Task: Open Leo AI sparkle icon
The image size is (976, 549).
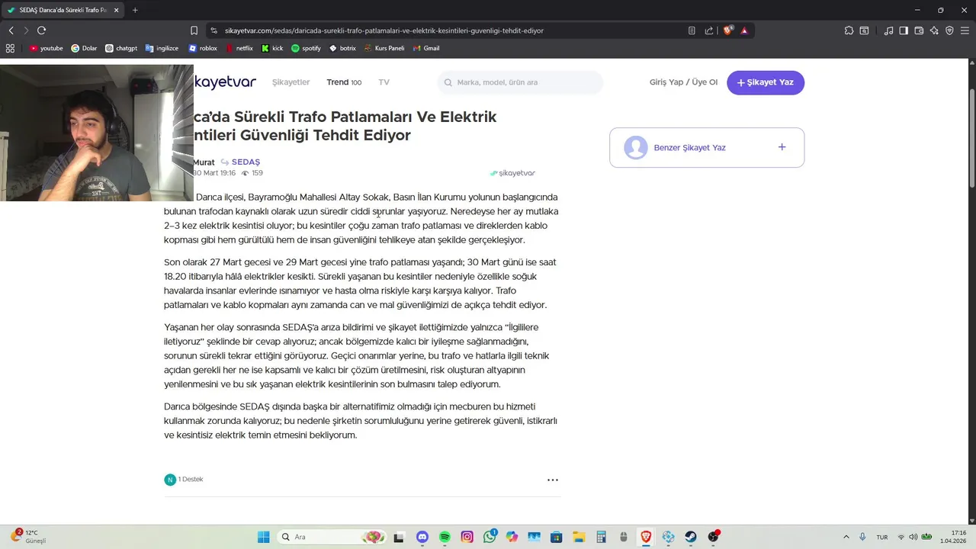Action: coord(934,30)
